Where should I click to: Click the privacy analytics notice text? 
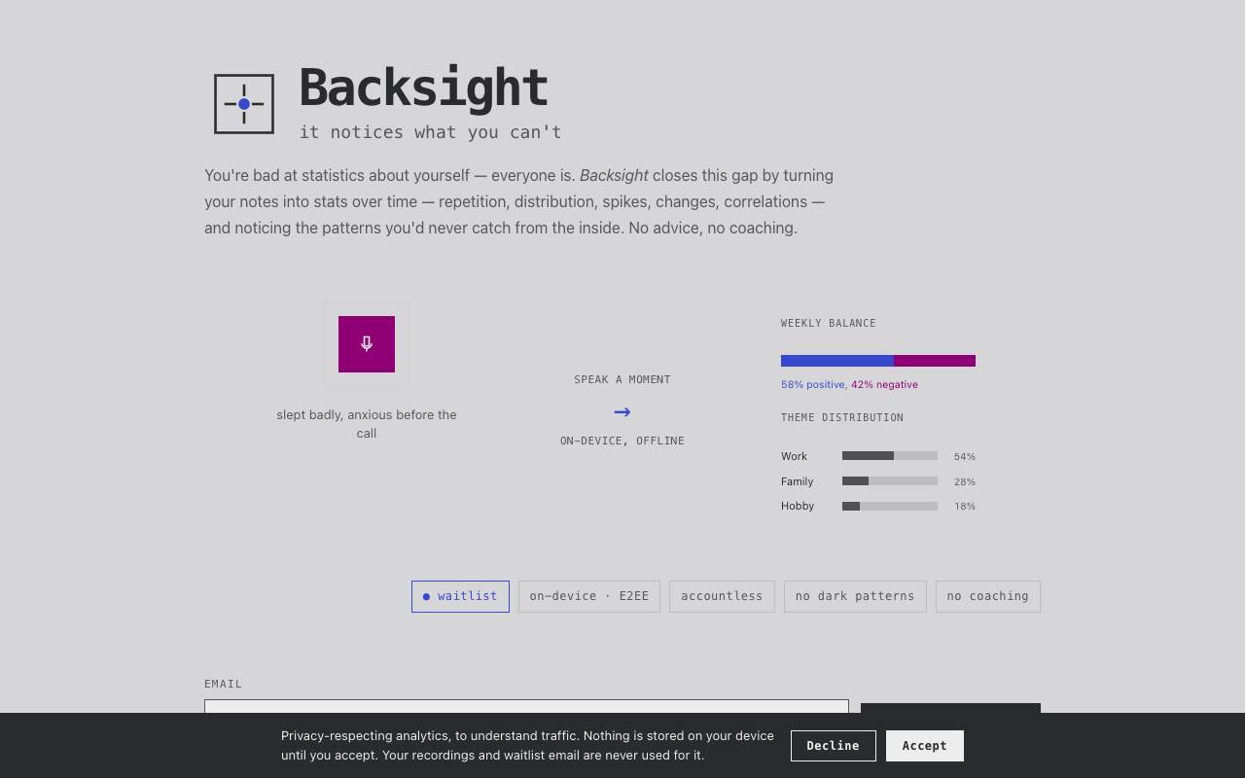click(527, 746)
